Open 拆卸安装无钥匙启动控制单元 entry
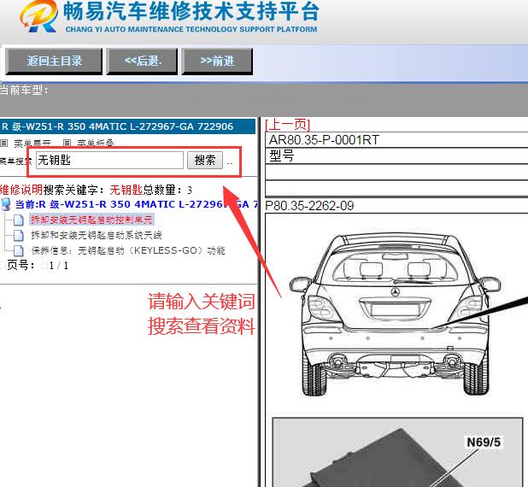This screenshot has height=487, width=528. point(91,220)
